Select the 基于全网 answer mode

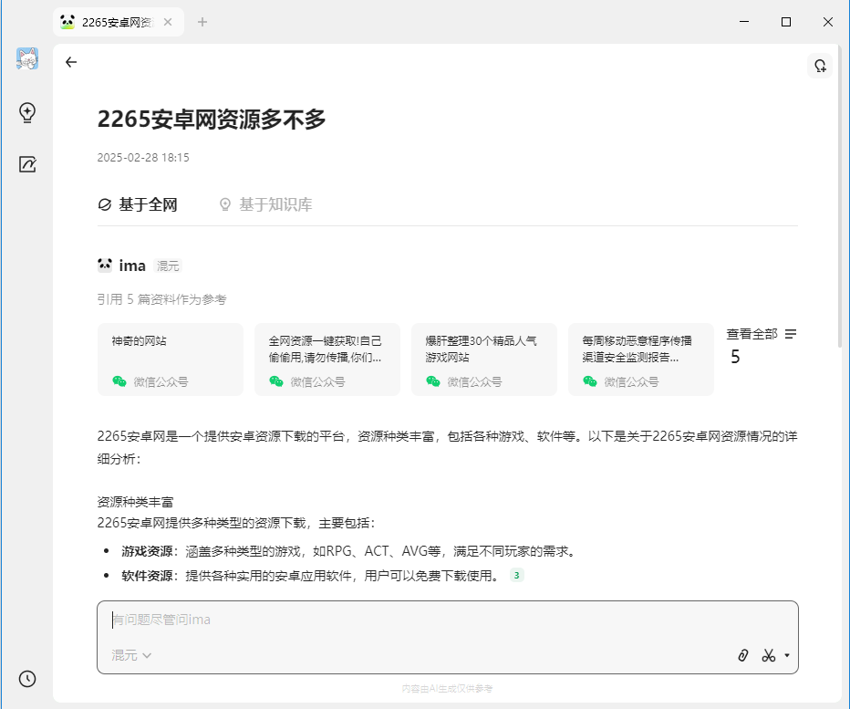pyautogui.click(x=138, y=204)
